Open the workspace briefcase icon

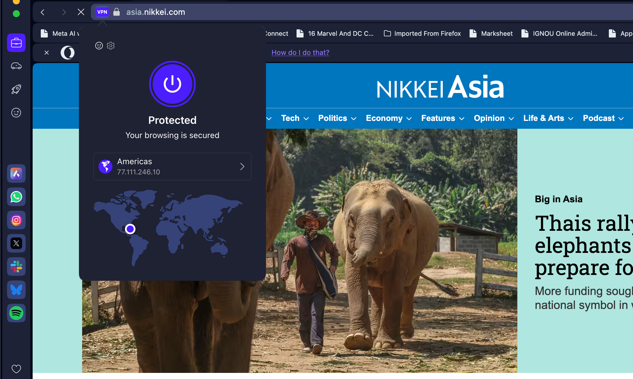click(16, 43)
